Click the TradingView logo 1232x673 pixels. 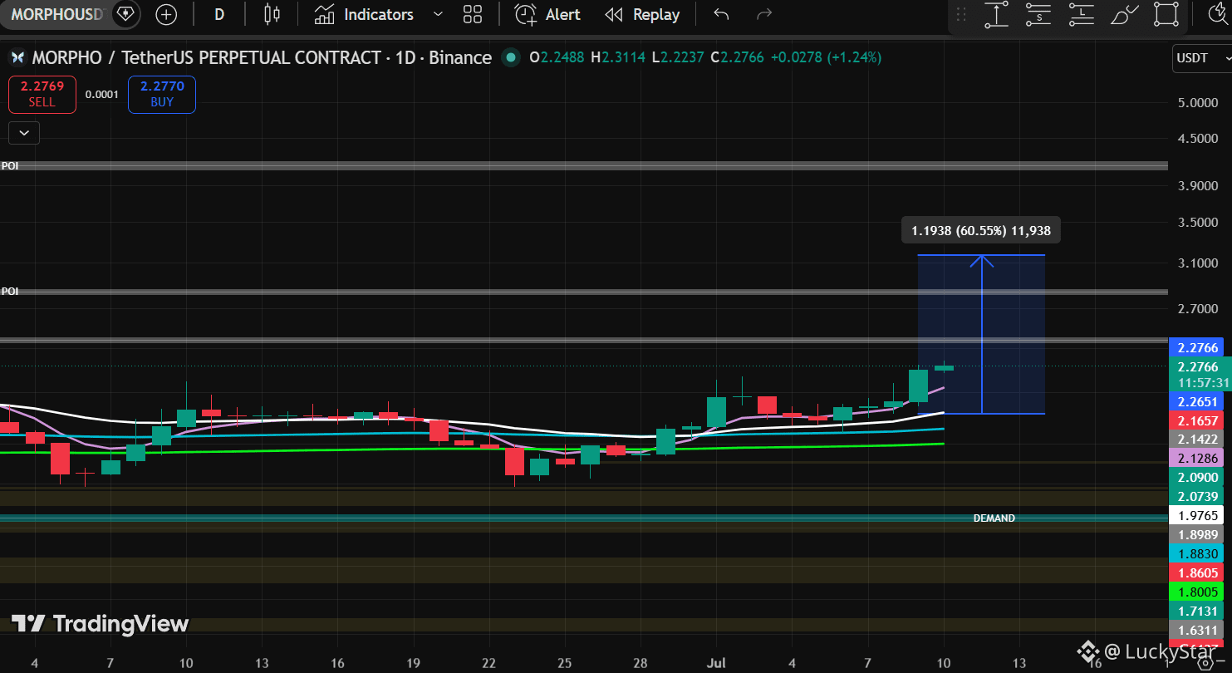pyautogui.click(x=100, y=624)
